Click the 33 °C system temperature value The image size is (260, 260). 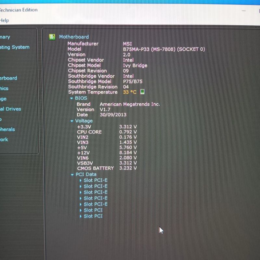tap(129, 92)
